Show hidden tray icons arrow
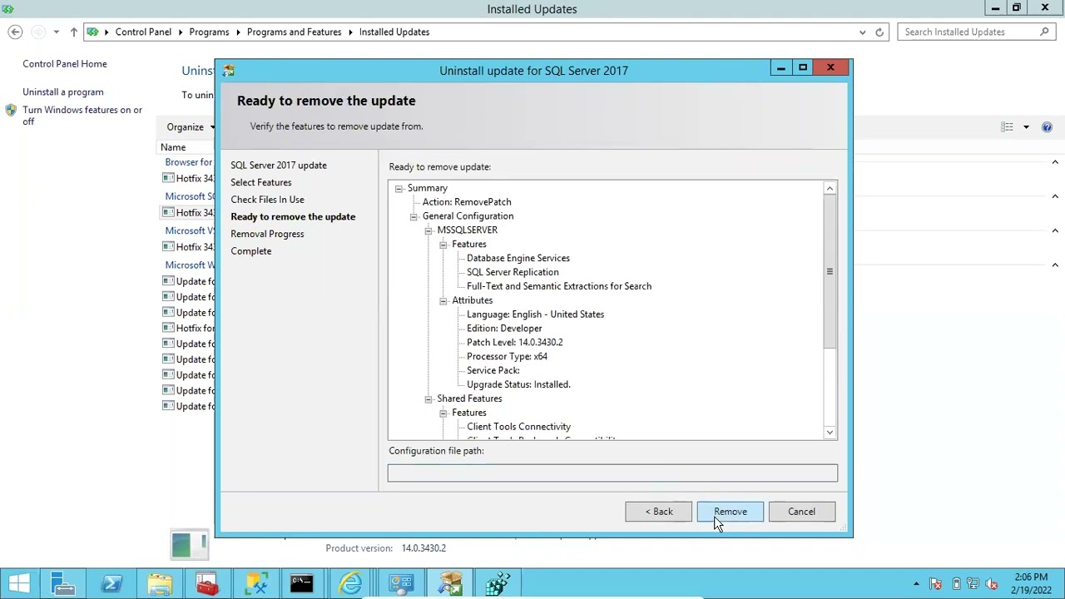The height and width of the screenshot is (599, 1065). pos(917,584)
